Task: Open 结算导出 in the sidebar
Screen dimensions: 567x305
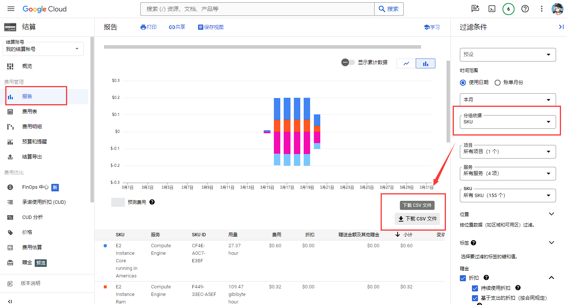Action: pyautogui.click(x=44, y=157)
